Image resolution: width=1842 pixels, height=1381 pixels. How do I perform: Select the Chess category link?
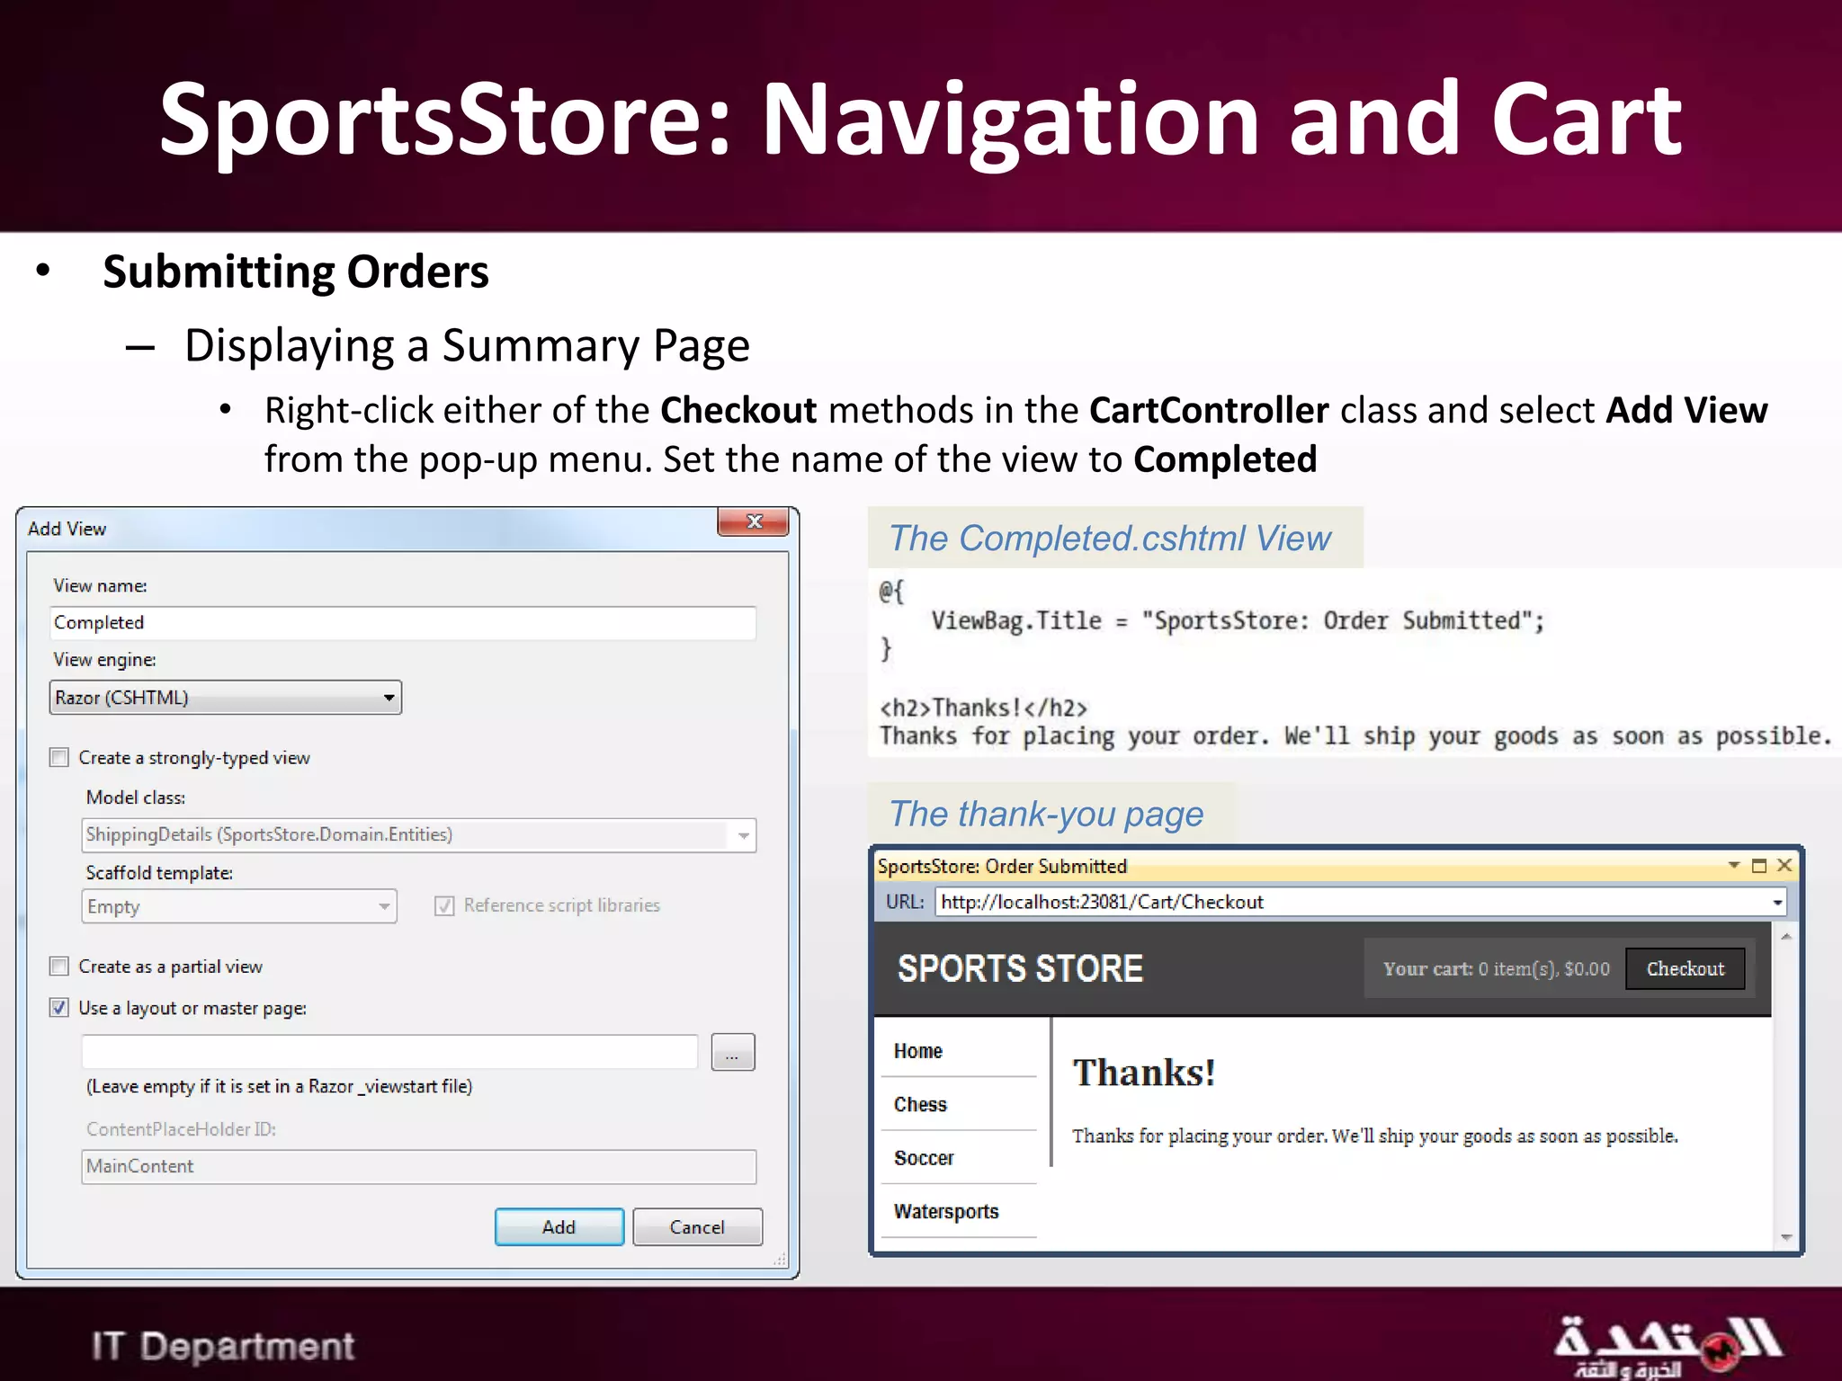tap(920, 1104)
